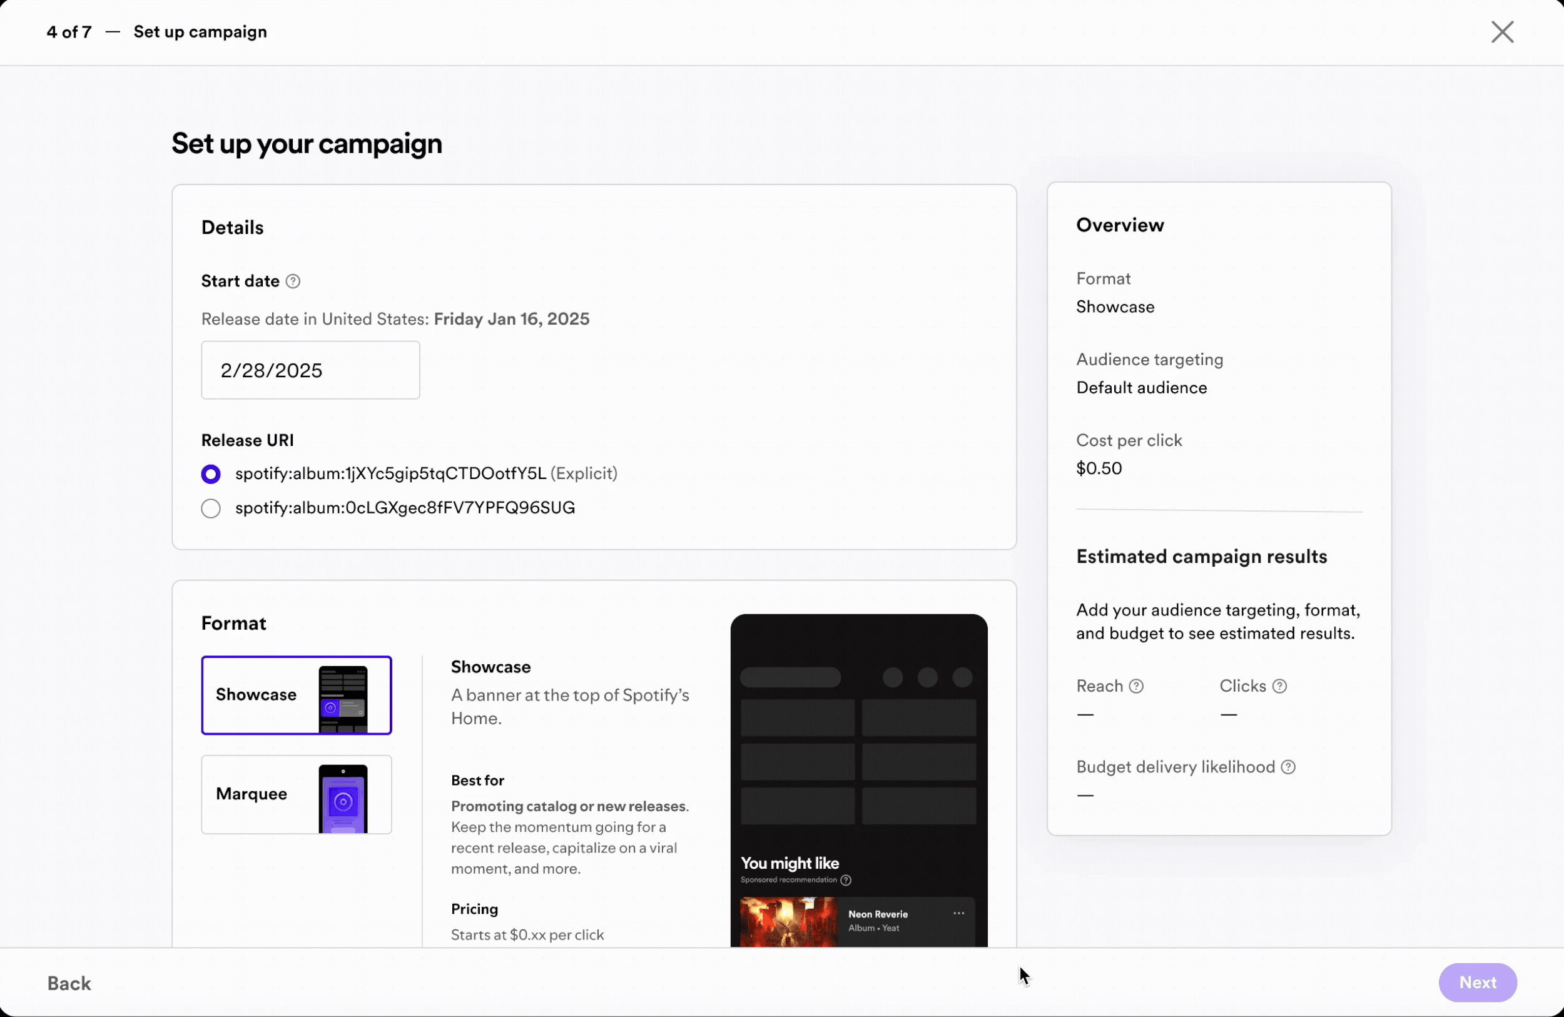This screenshot has height=1017, width=1564.
Task: Go Back to the previous step
Action: 69,983
